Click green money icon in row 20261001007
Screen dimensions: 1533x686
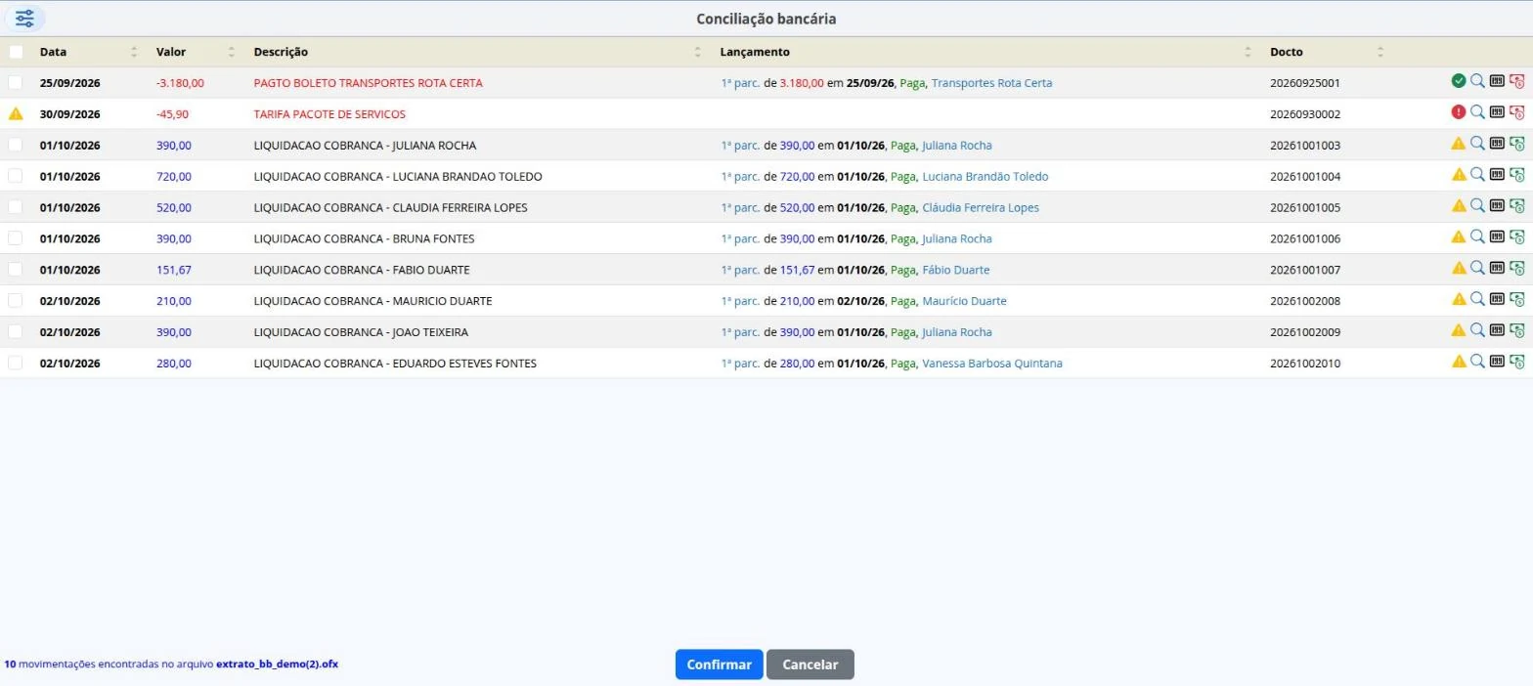click(1516, 269)
